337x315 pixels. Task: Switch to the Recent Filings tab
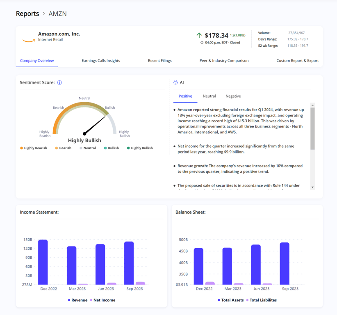pyautogui.click(x=160, y=61)
